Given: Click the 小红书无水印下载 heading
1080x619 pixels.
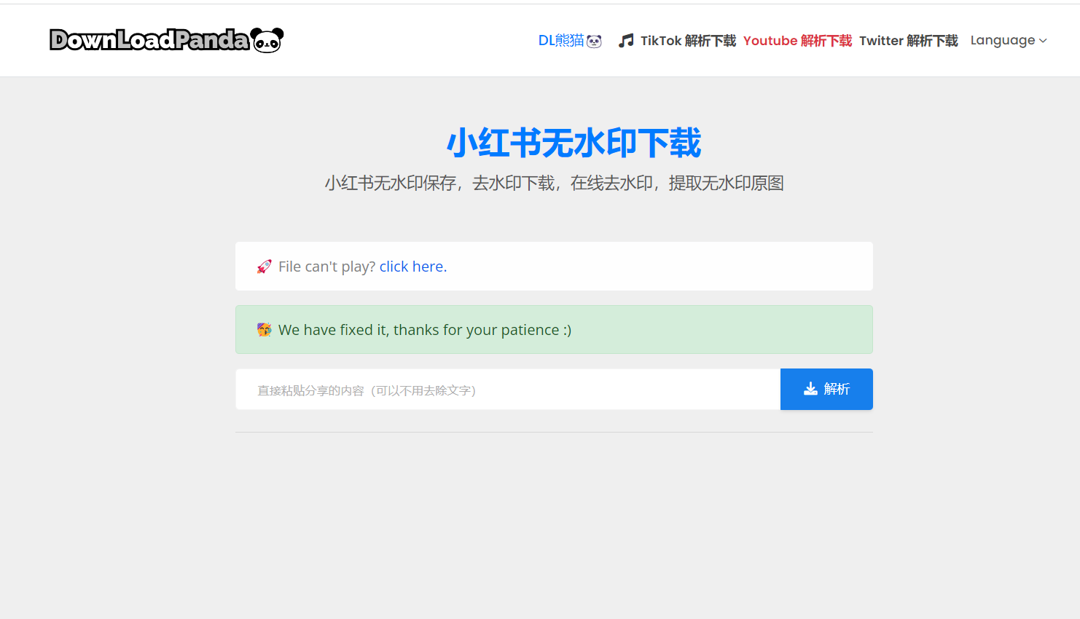Looking at the screenshot, I should pos(574,143).
